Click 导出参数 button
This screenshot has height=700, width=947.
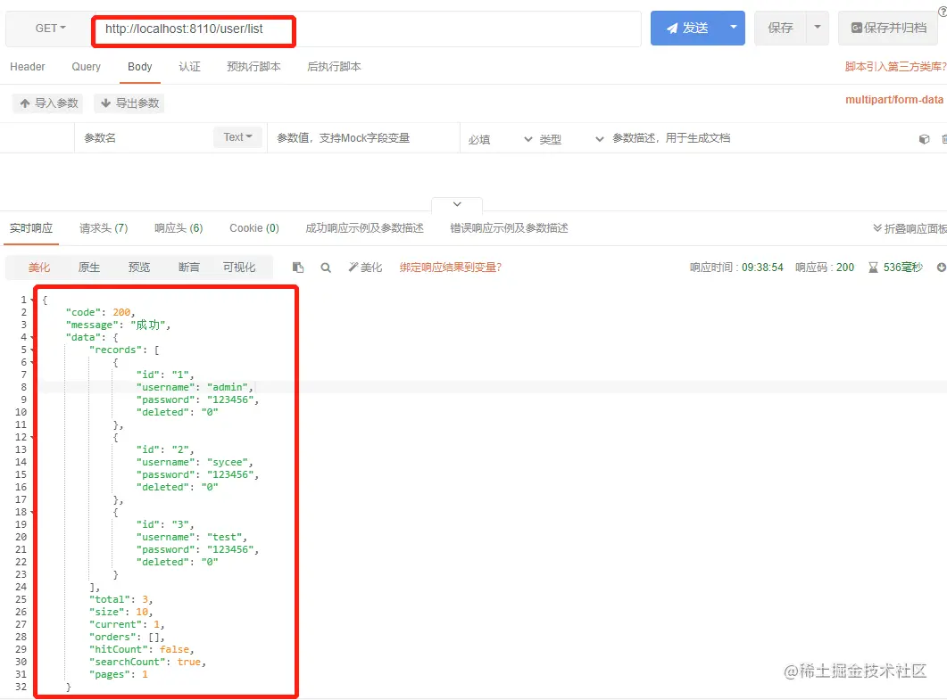pos(129,103)
